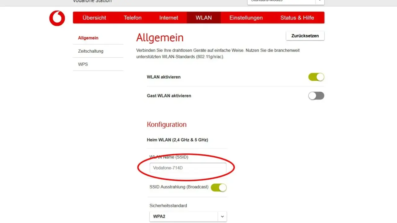The image size is (397, 223).
Task: Click the Konfiguration heading
Action: [167, 125]
